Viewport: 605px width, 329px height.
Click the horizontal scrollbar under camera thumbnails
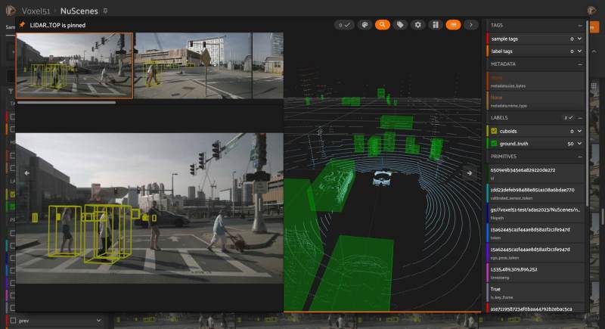tap(67, 101)
